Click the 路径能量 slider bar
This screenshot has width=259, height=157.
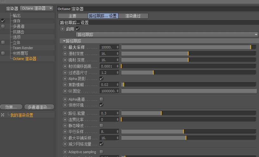click(189, 113)
